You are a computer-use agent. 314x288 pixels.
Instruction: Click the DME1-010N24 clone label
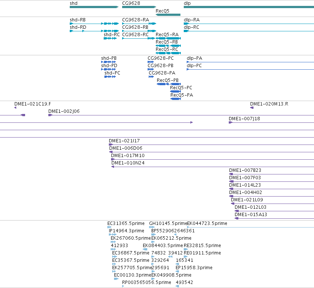[x=128, y=163]
